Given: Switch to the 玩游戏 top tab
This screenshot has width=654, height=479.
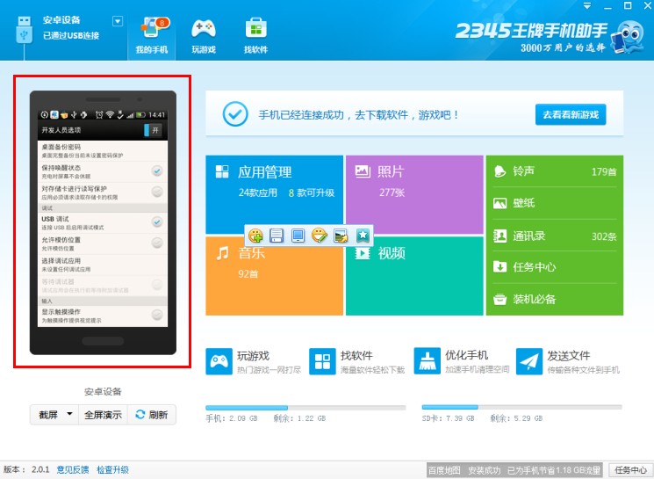Looking at the screenshot, I should [x=204, y=36].
